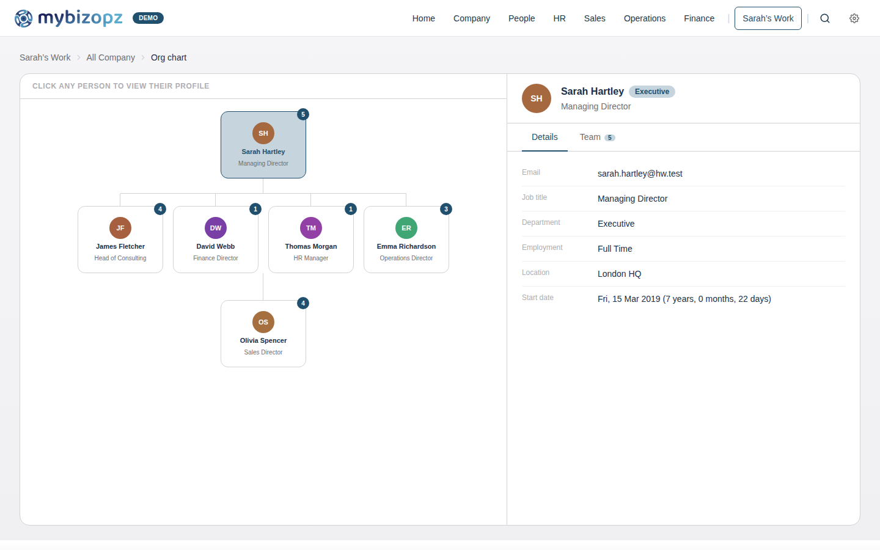
Task: Click the mybizopz logo icon
Action: tap(23, 18)
